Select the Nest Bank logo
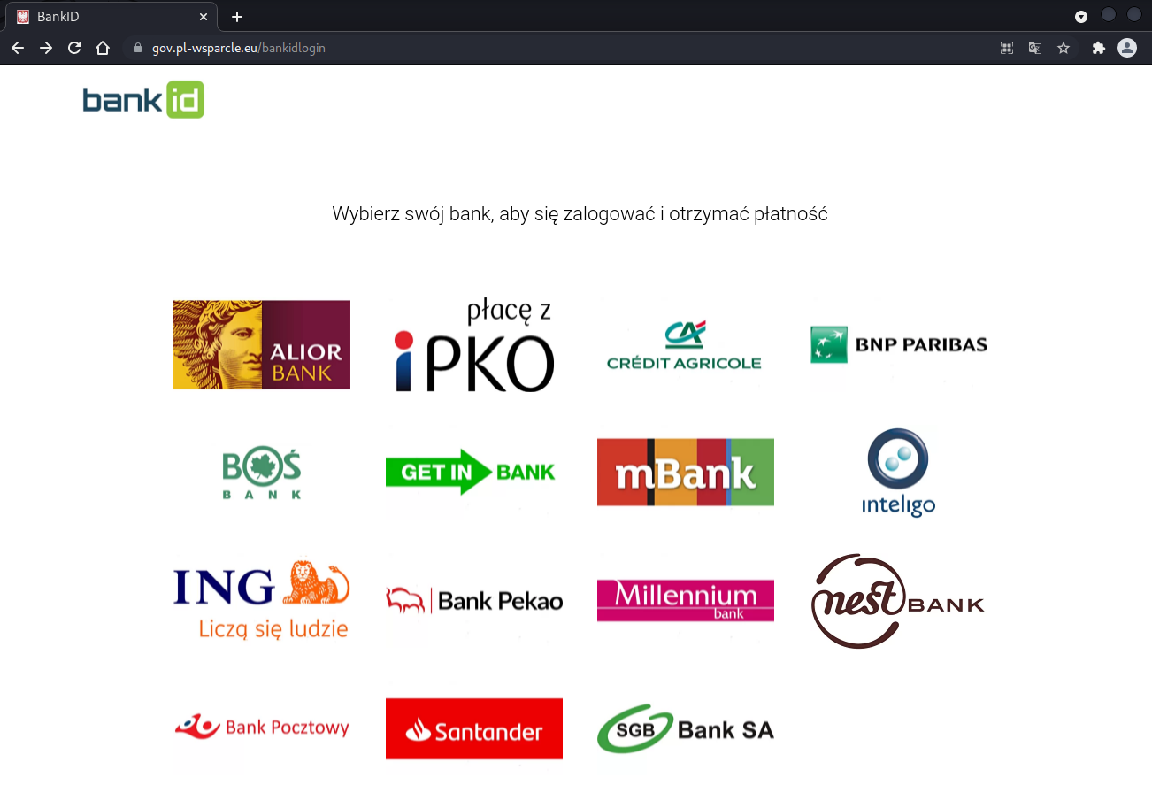Image resolution: width=1152 pixels, height=793 pixels. coord(898,602)
